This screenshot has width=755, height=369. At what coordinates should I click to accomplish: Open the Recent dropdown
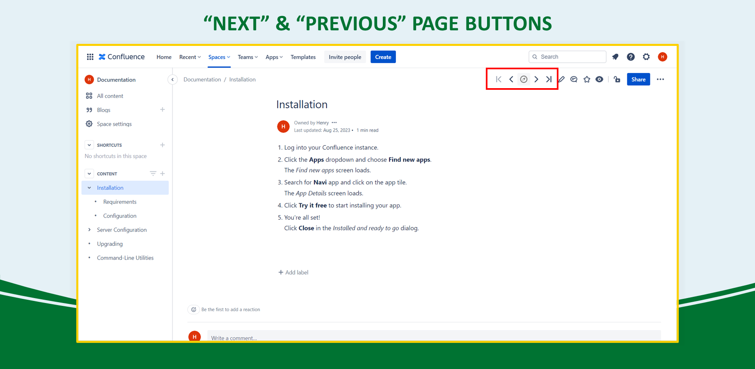pos(190,57)
